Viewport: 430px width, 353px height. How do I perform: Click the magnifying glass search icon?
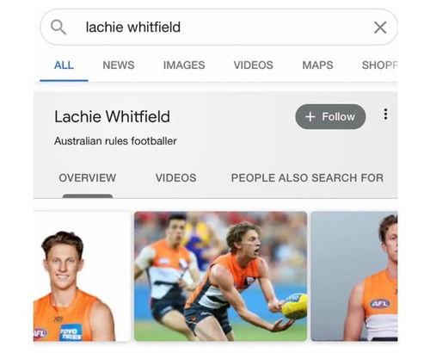58,28
